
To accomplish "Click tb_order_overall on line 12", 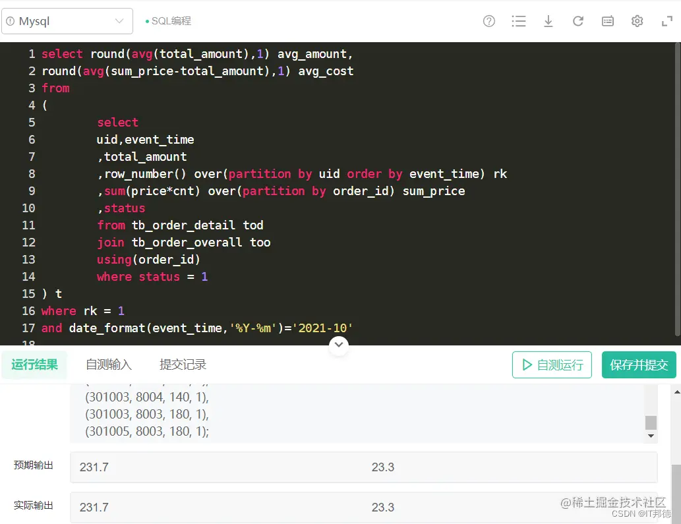I will [x=187, y=243].
